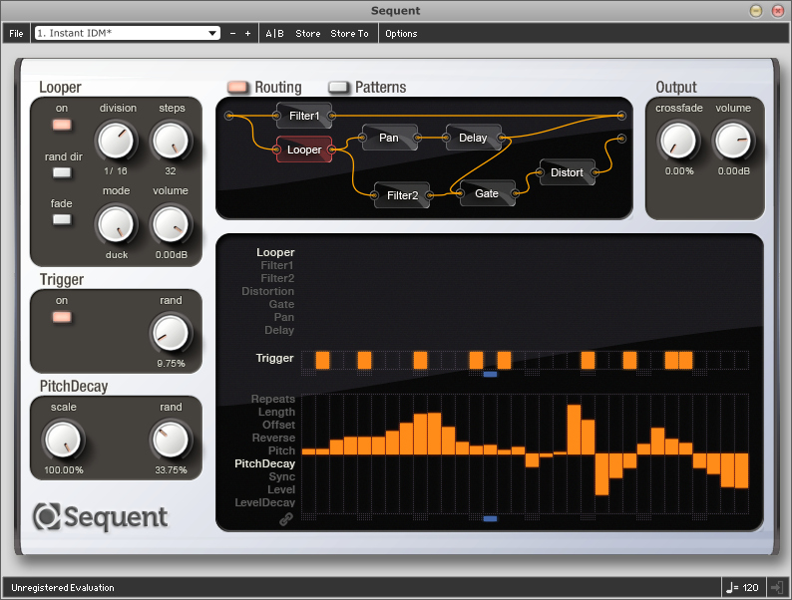
Task: Click the A|B compare button
Action: click(274, 33)
